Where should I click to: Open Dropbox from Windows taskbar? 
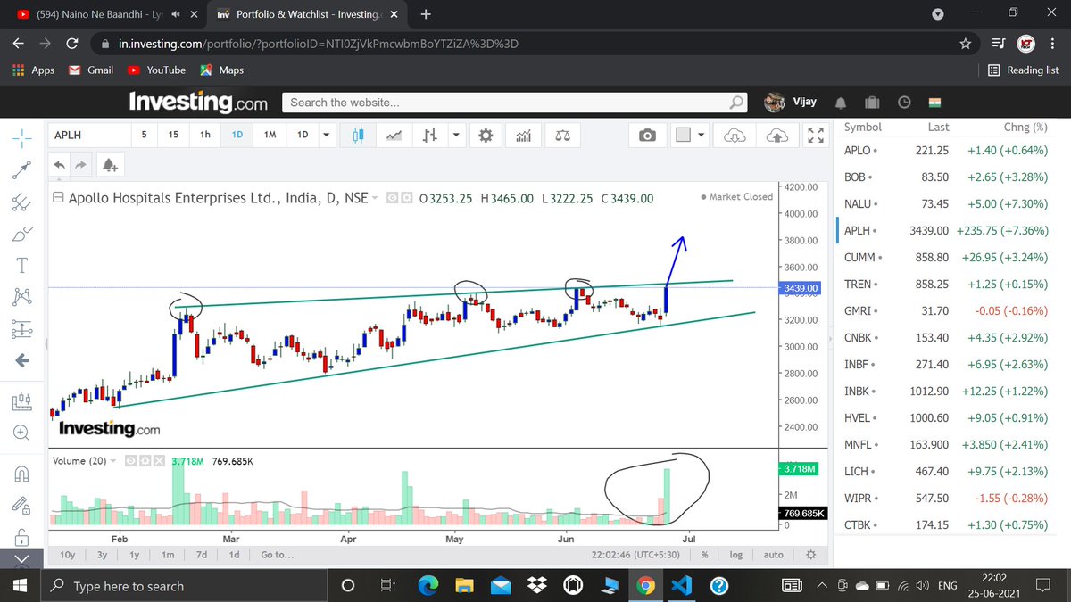pos(537,586)
